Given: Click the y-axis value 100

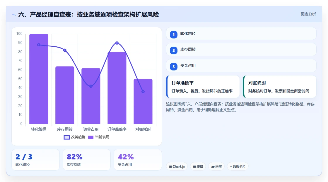Looking at the screenshot, I should pos(19,34).
